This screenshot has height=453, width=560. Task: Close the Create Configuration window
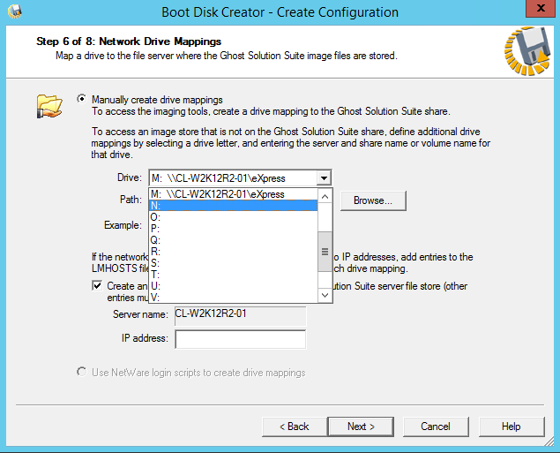click(541, 8)
